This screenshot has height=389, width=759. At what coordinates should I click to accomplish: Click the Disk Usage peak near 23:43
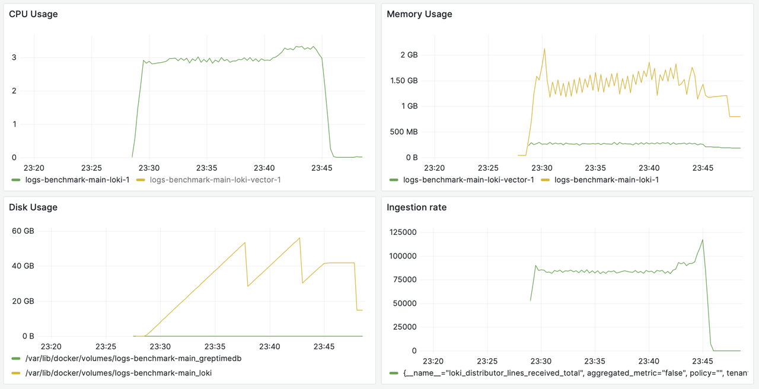click(300, 238)
